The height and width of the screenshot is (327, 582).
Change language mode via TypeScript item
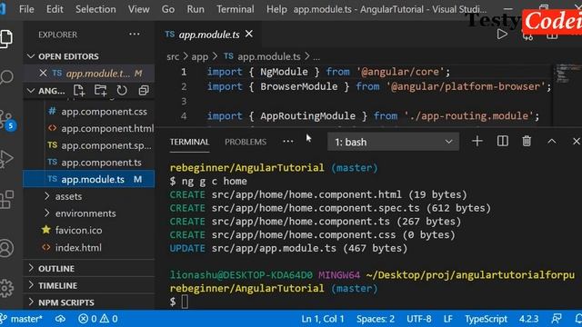(486, 319)
